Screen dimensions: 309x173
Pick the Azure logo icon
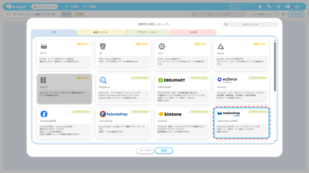point(221,47)
